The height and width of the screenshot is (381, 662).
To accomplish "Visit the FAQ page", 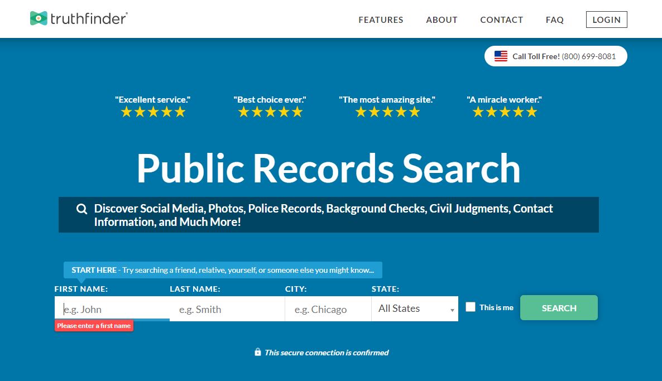I will click(x=555, y=20).
